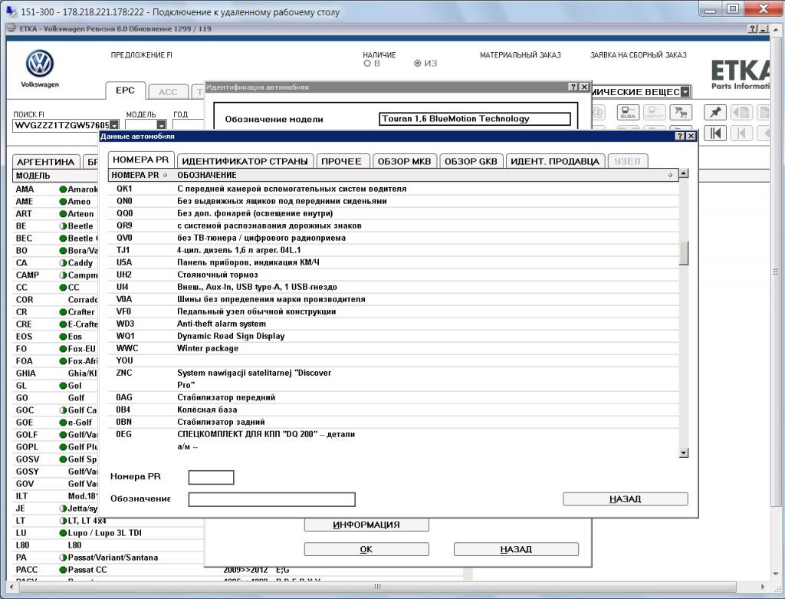Select PR row 'QK1'
Screen dimensions: 785x599
(393, 189)
